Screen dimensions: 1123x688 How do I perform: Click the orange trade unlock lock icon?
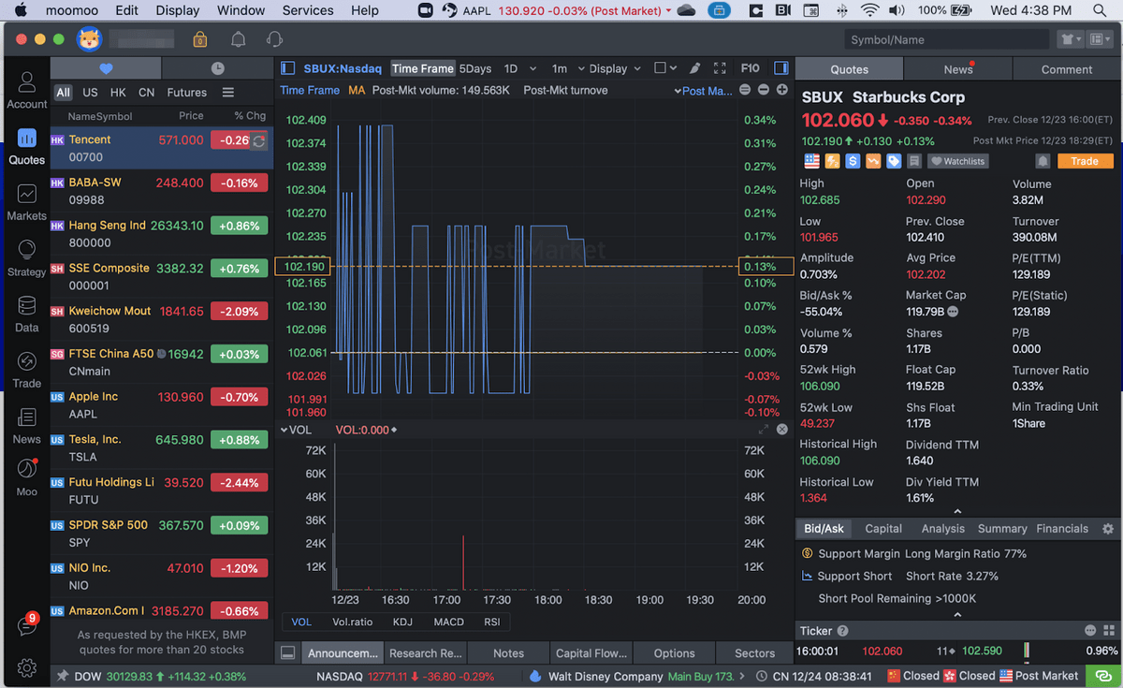click(199, 39)
